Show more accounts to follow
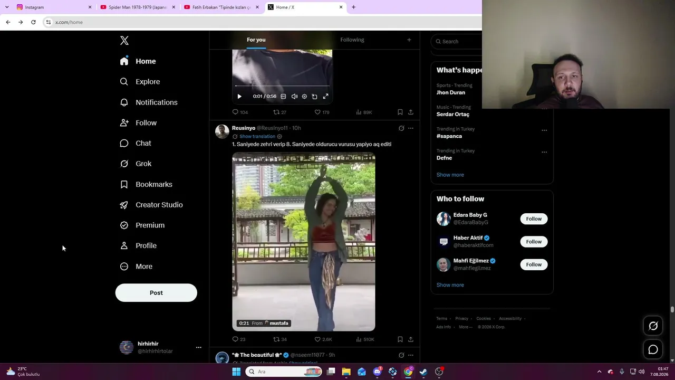The width and height of the screenshot is (675, 380). [x=450, y=285]
